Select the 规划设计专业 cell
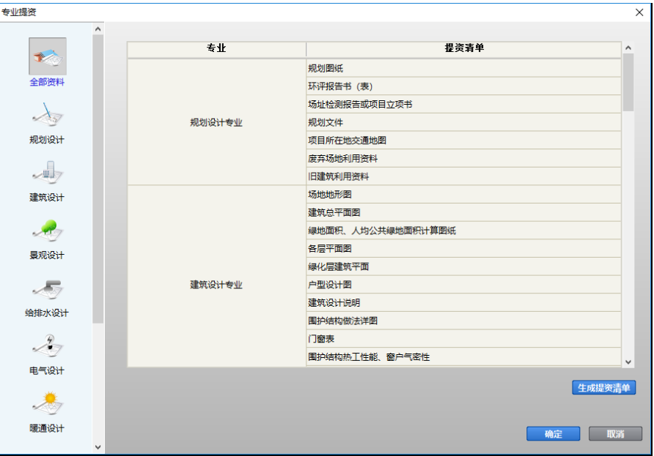The width and height of the screenshot is (654, 456). pyautogui.click(x=216, y=122)
